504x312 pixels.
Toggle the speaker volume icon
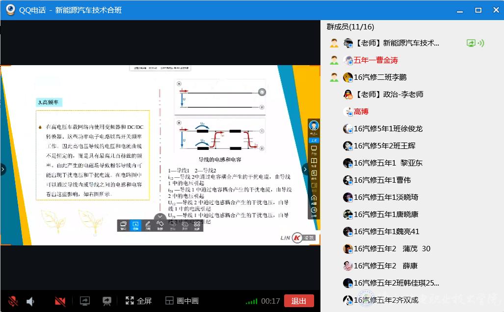point(30,301)
